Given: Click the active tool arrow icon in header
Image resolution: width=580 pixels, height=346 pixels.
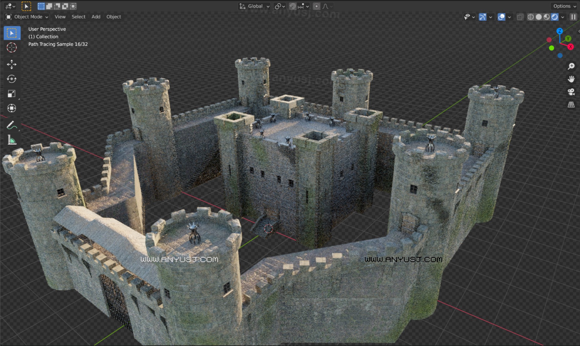Looking at the screenshot, I should pos(26,6).
